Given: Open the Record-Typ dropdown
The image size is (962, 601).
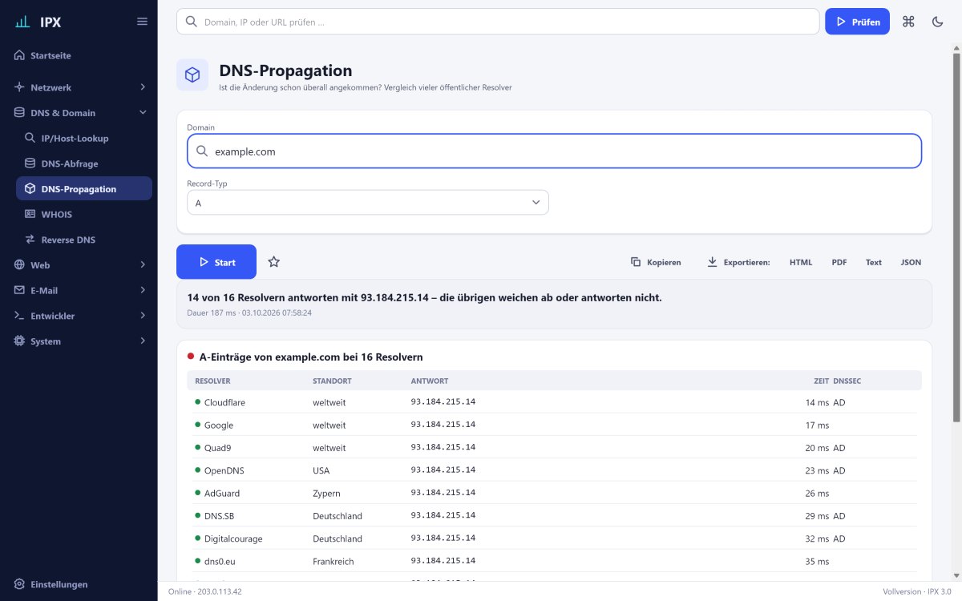Looking at the screenshot, I should (x=368, y=203).
